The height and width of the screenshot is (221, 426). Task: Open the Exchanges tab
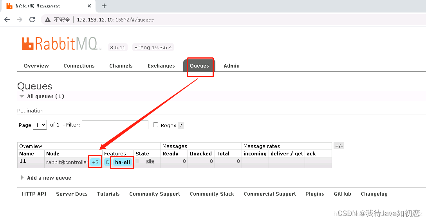point(161,66)
